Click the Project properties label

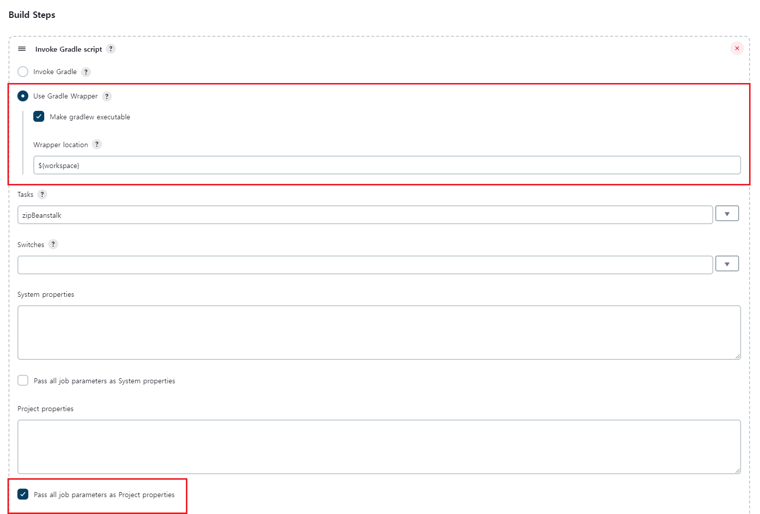45,409
